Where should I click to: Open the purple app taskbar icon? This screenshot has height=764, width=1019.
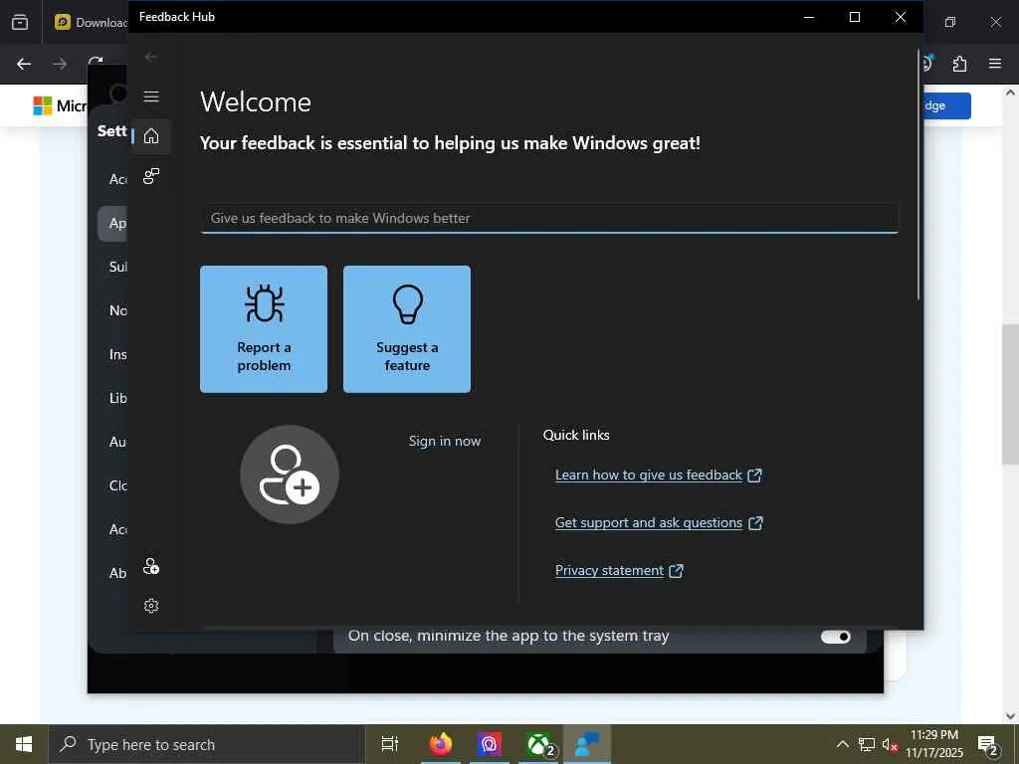pyautogui.click(x=490, y=744)
